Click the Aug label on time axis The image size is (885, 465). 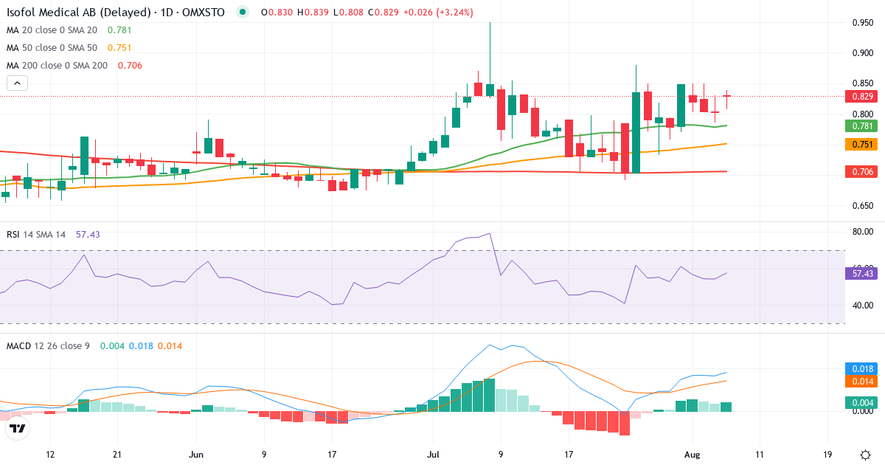click(690, 455)
